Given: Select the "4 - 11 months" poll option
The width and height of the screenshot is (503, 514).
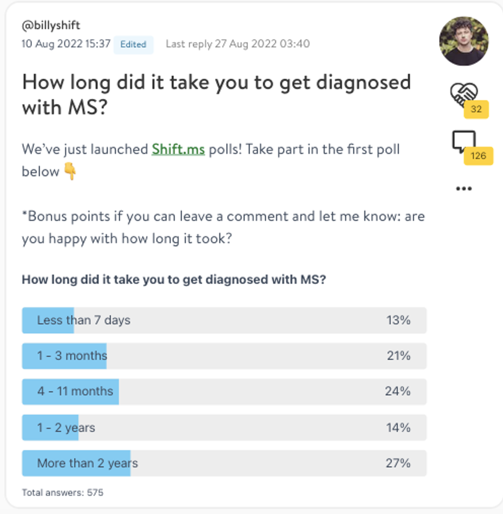Looking at the screenshot, I should 224,391.
